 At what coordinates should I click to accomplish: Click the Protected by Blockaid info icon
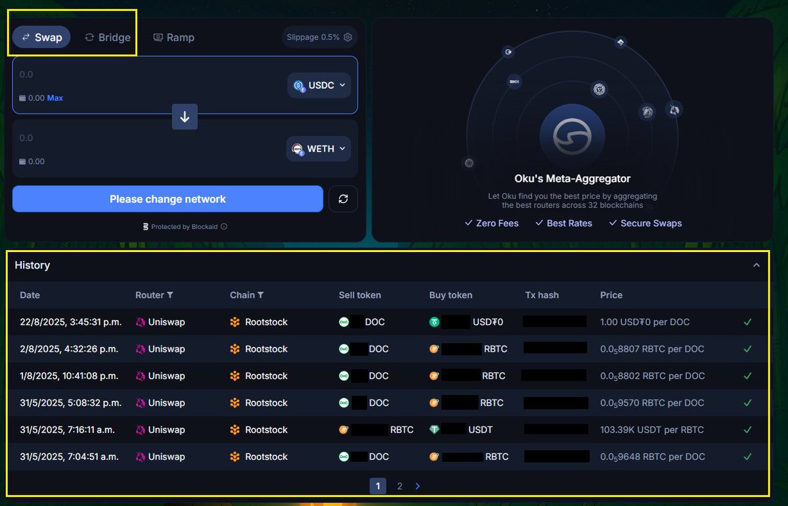coord(224,226)
